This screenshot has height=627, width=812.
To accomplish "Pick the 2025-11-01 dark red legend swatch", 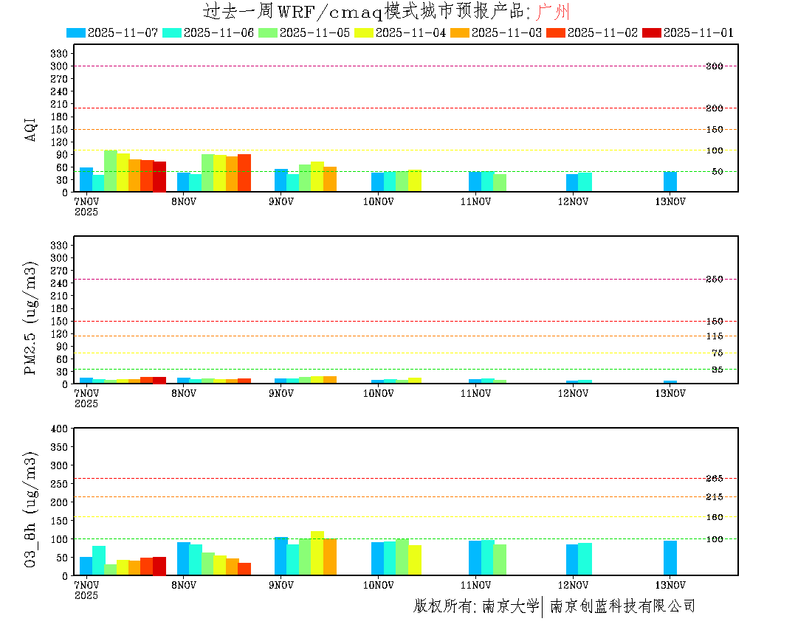I will [x=652, y=32].
